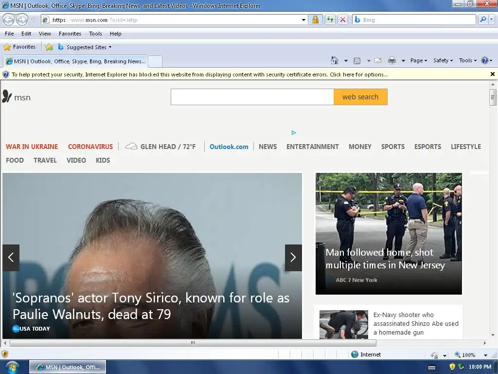Select the MSN browser tab
Viewport: 498px width, 374px height.
click(75, 61)
